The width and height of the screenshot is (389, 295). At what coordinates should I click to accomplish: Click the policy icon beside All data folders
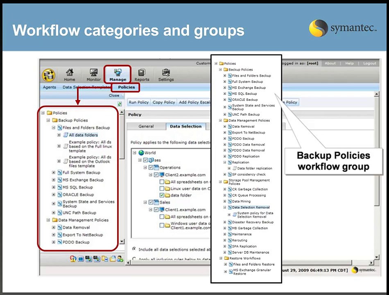tap(66, 135)
